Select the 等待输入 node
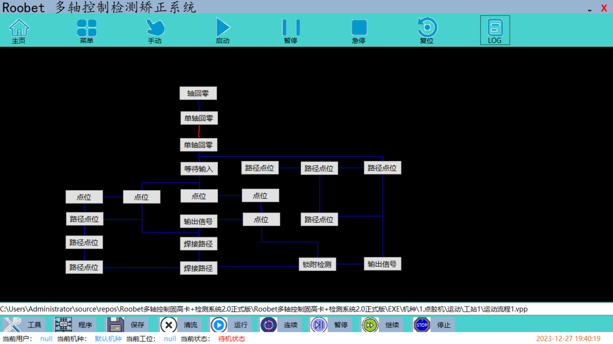Image resolution: width=613 pixels, height=344 pixels. tap(199, 169)
